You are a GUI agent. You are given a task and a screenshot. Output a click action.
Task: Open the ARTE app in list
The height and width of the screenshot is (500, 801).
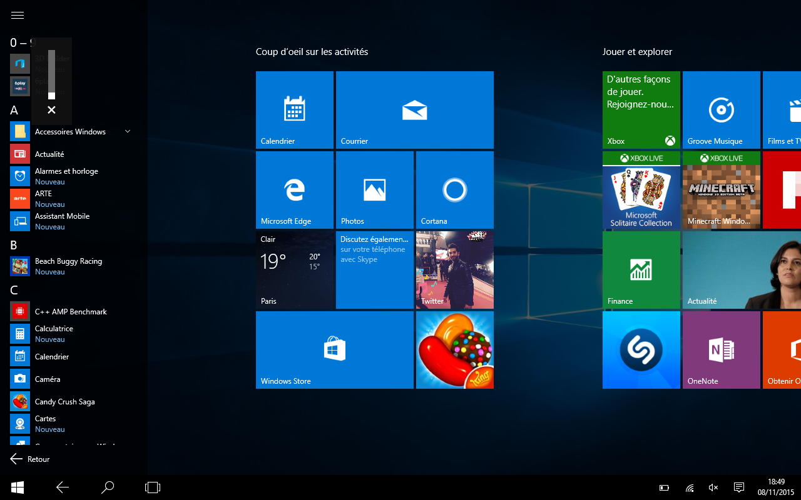click(71, 199)
